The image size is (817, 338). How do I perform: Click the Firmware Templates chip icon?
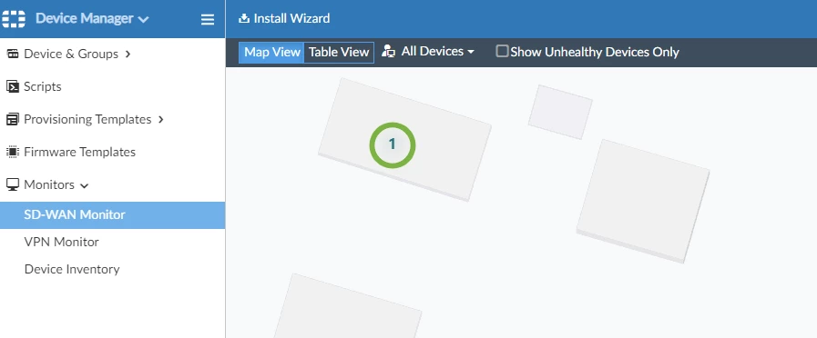coord(13,152)
